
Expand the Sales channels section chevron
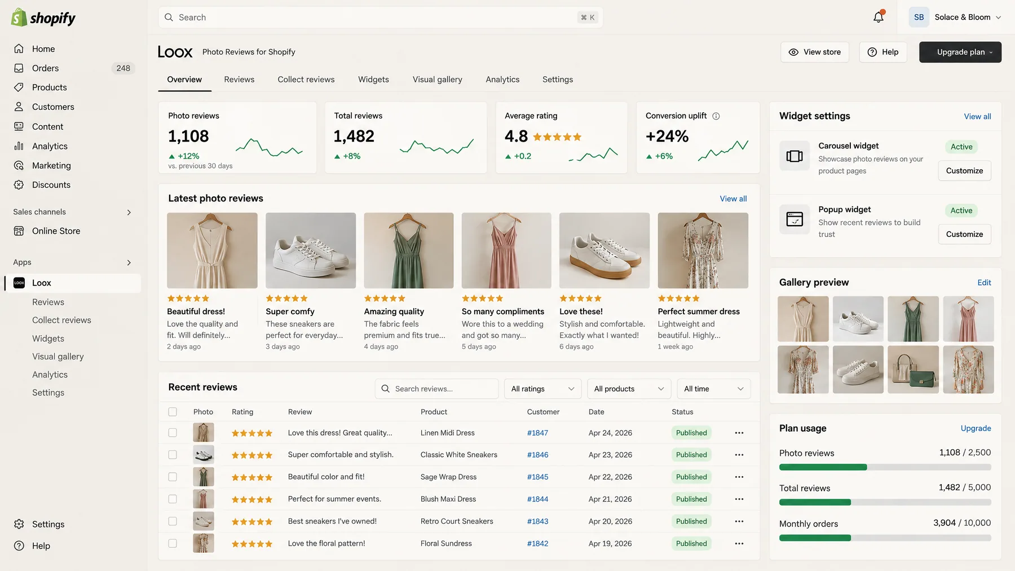[129, 213]
